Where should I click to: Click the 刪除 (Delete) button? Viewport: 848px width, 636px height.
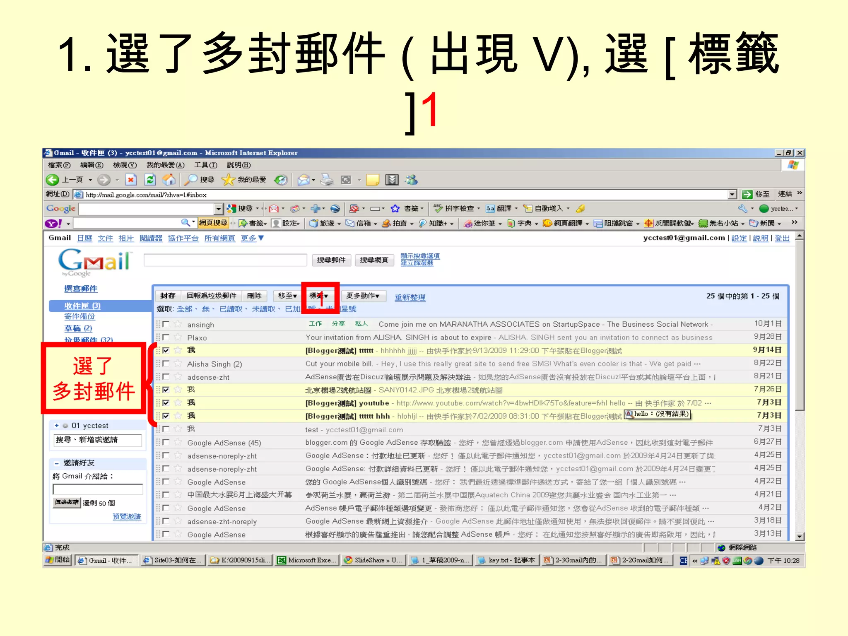pos(254,296)
